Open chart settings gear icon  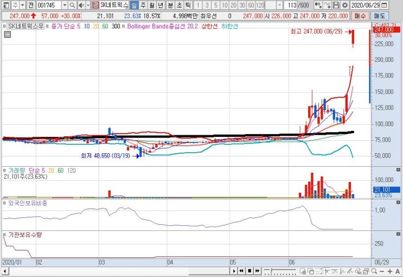pyautogui.click(x=345, y=5)
